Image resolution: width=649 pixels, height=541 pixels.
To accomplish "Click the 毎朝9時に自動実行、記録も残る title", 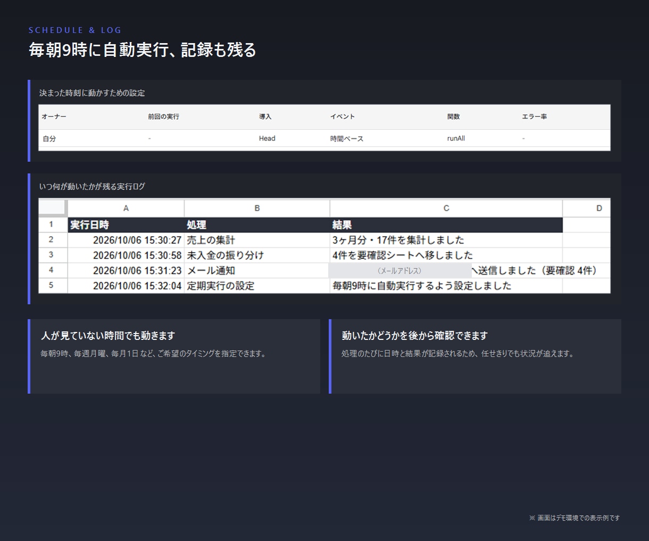I will [x=143, y=50].
